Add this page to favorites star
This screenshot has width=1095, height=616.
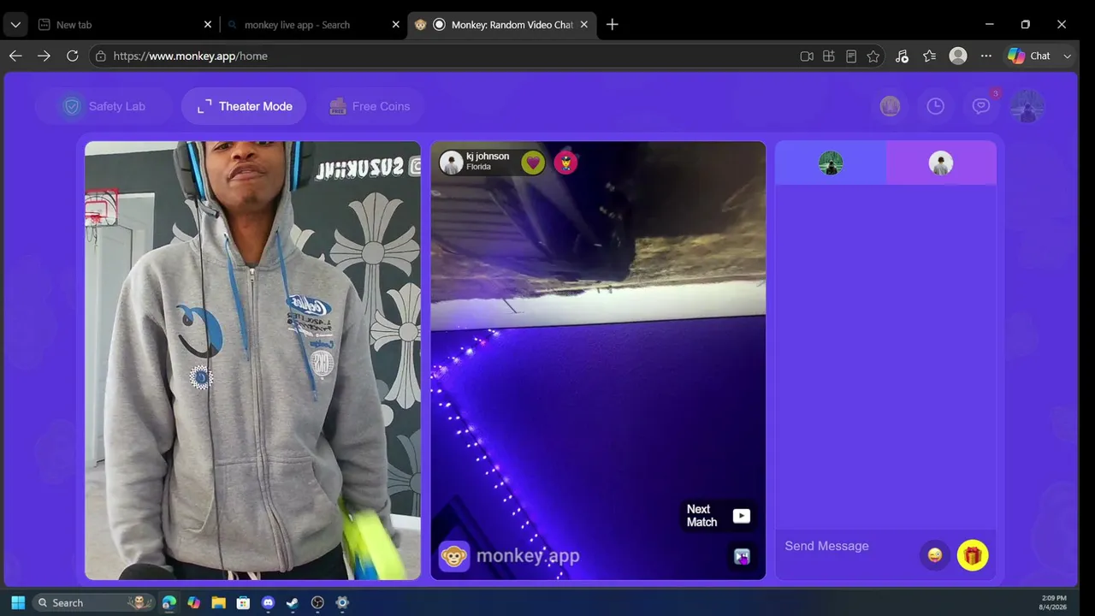point(873,56)
